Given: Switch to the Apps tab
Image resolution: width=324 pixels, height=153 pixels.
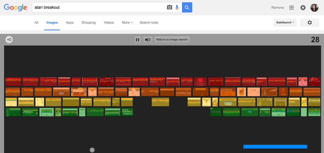Looking at the screenshot, I should coord(70,22).
